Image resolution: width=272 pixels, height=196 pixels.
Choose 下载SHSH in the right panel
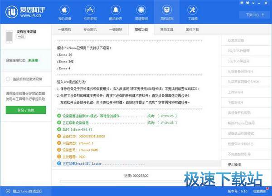pyautogui.click(x=235, y=103)
